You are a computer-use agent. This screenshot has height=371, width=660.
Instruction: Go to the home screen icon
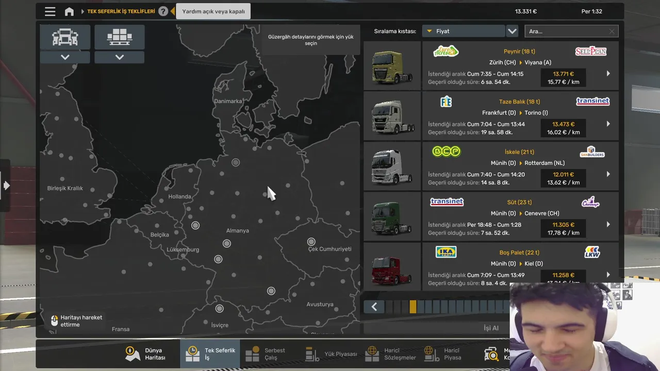click(69, 11)
